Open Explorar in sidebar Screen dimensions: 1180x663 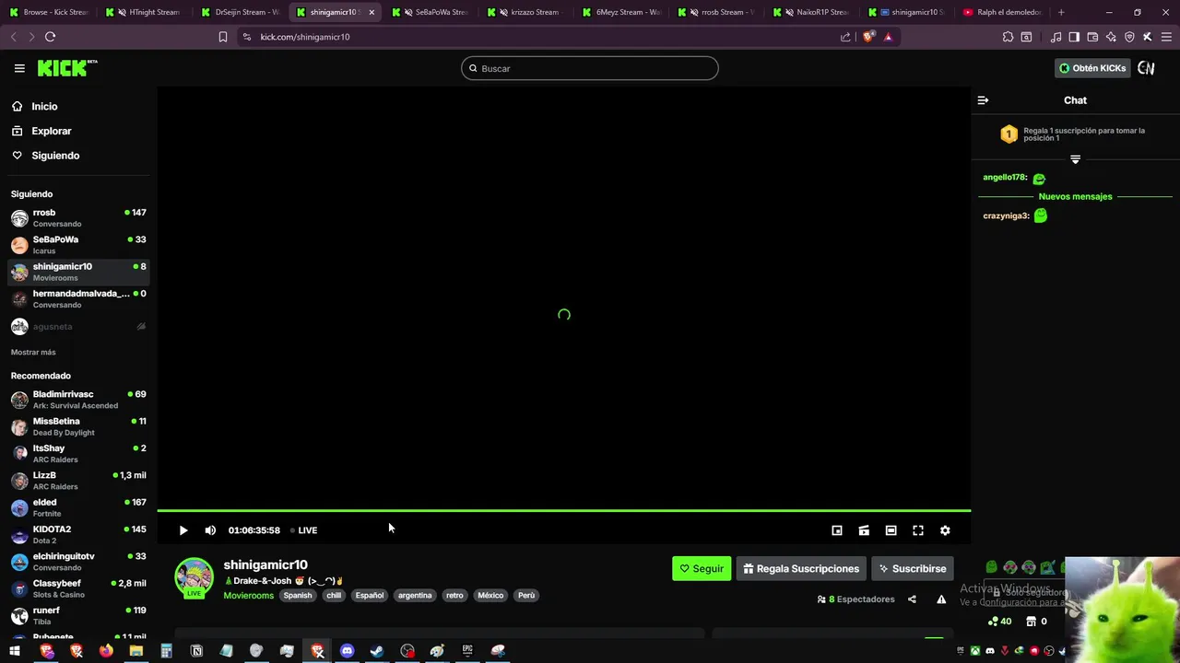coord(51,131)
